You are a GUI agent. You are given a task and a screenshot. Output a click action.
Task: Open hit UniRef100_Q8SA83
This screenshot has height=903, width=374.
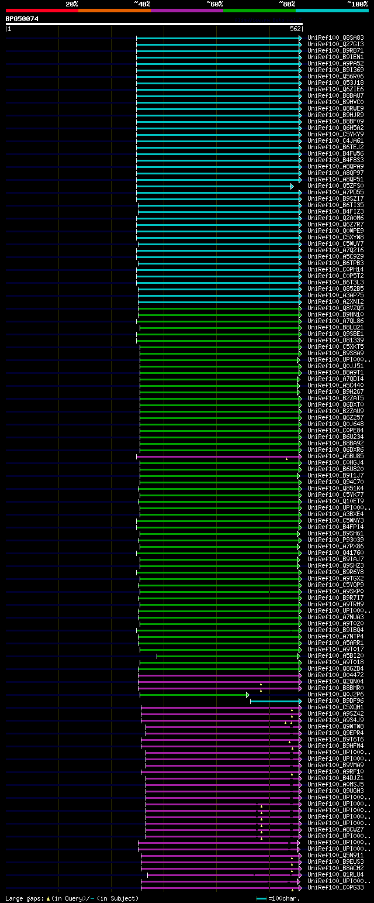coord(335,37)
